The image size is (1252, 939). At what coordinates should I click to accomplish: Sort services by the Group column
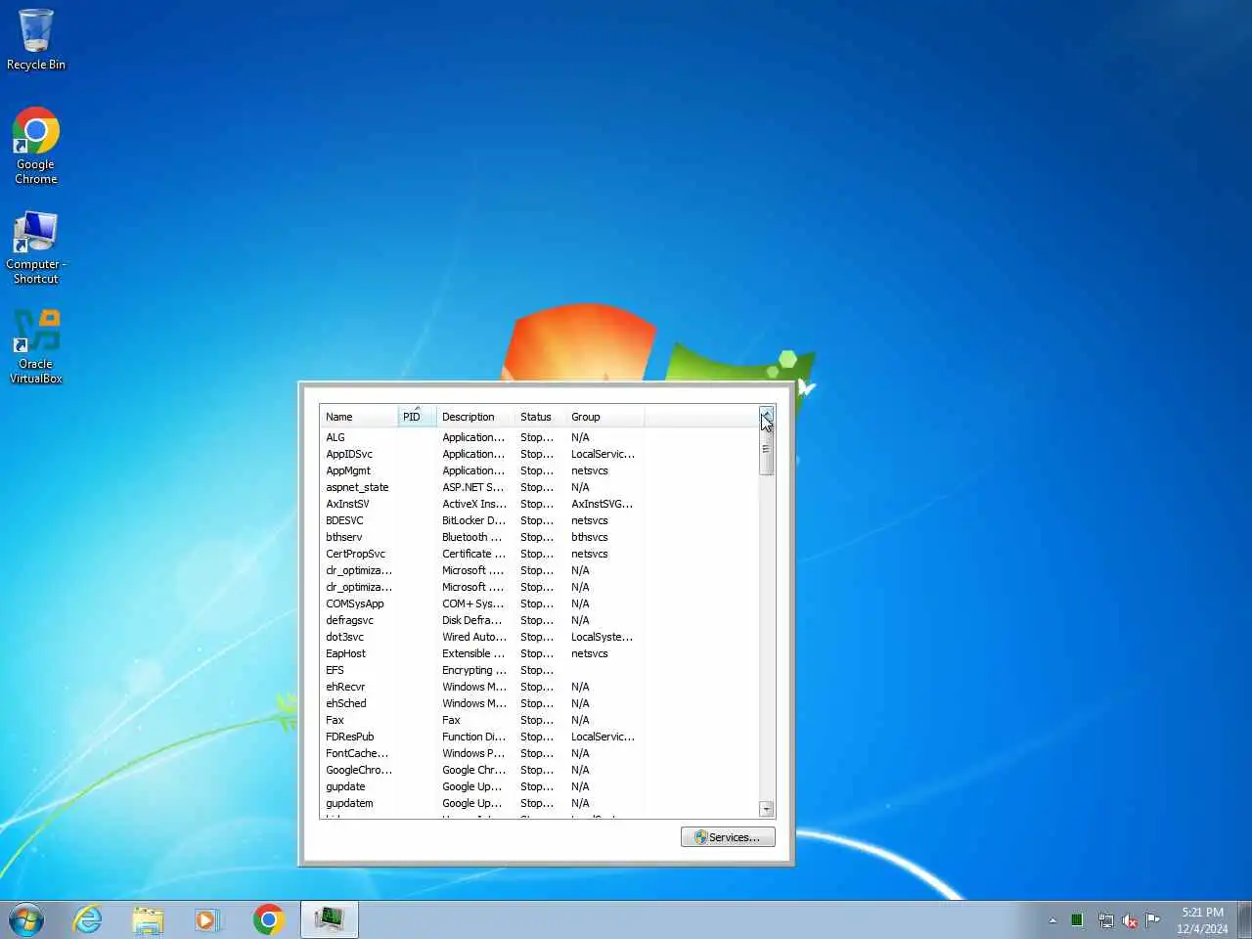[604, 417]
